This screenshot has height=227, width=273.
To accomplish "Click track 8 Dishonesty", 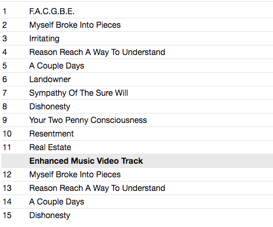I will (137, 106).
